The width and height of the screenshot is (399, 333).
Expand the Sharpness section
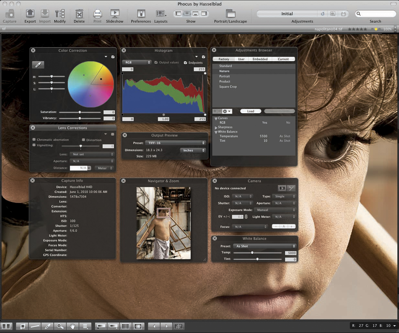216,128
